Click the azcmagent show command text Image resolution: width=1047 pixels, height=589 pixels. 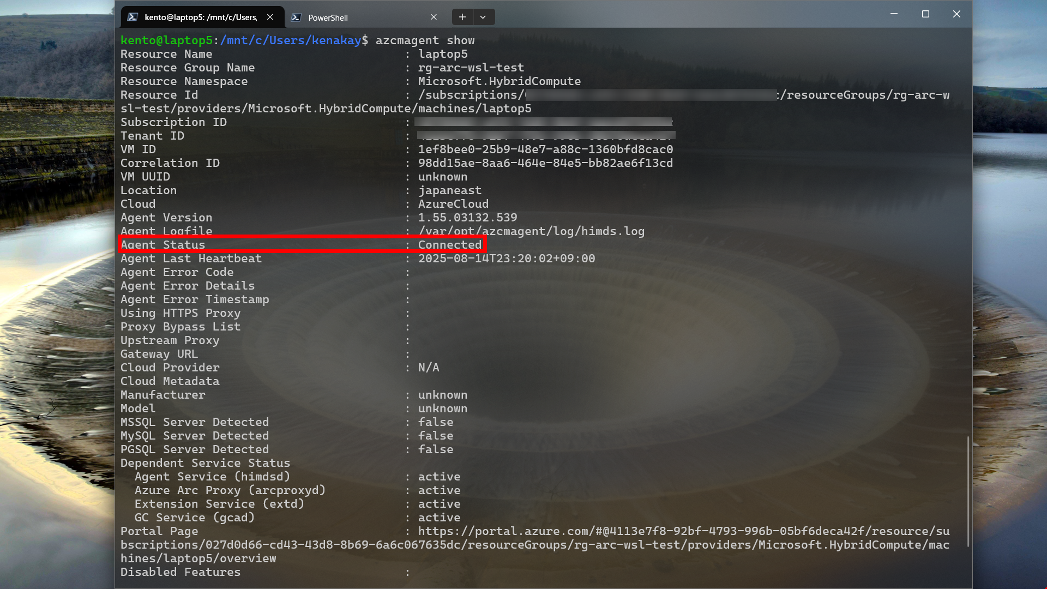425,40
